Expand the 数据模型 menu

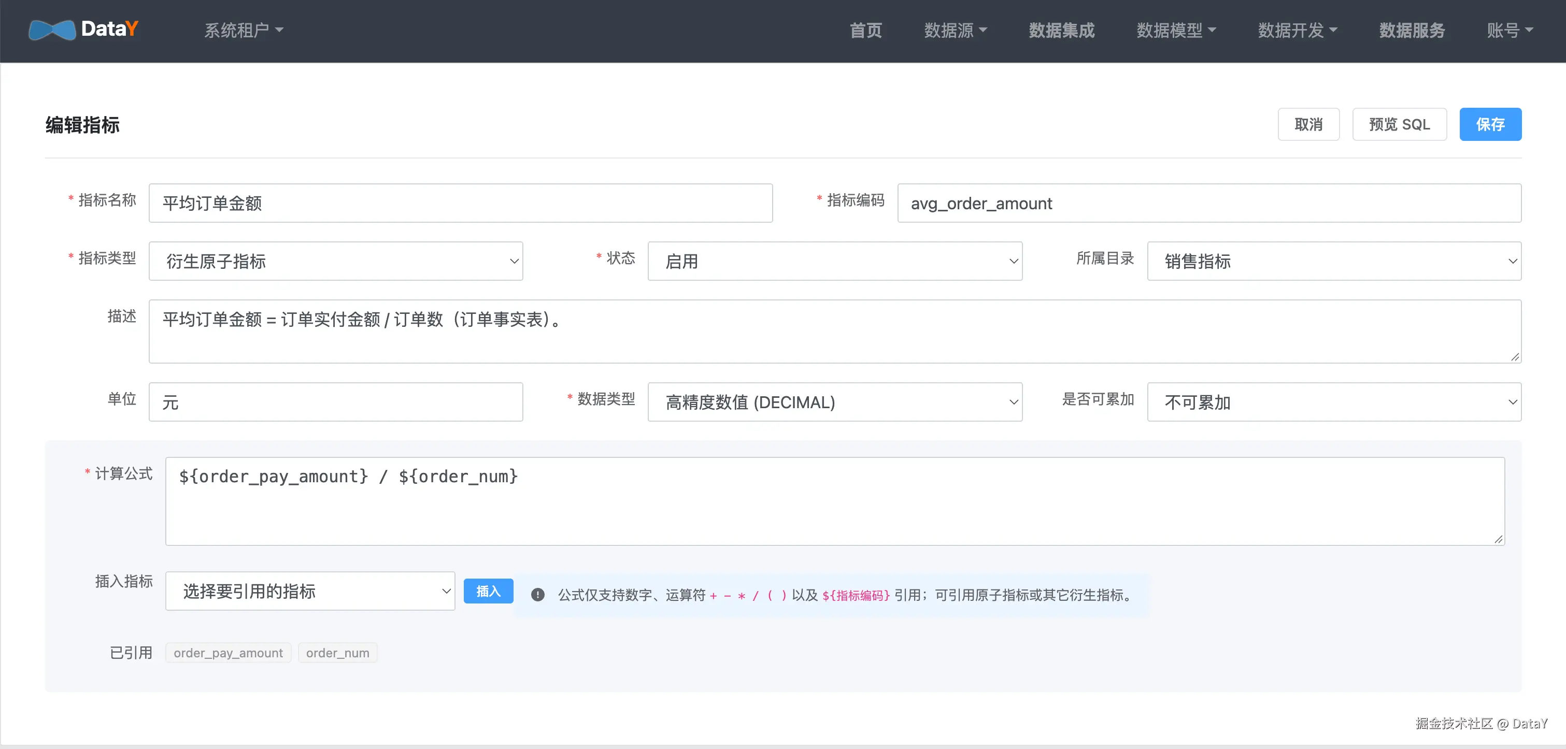(x=1176, y=30)
